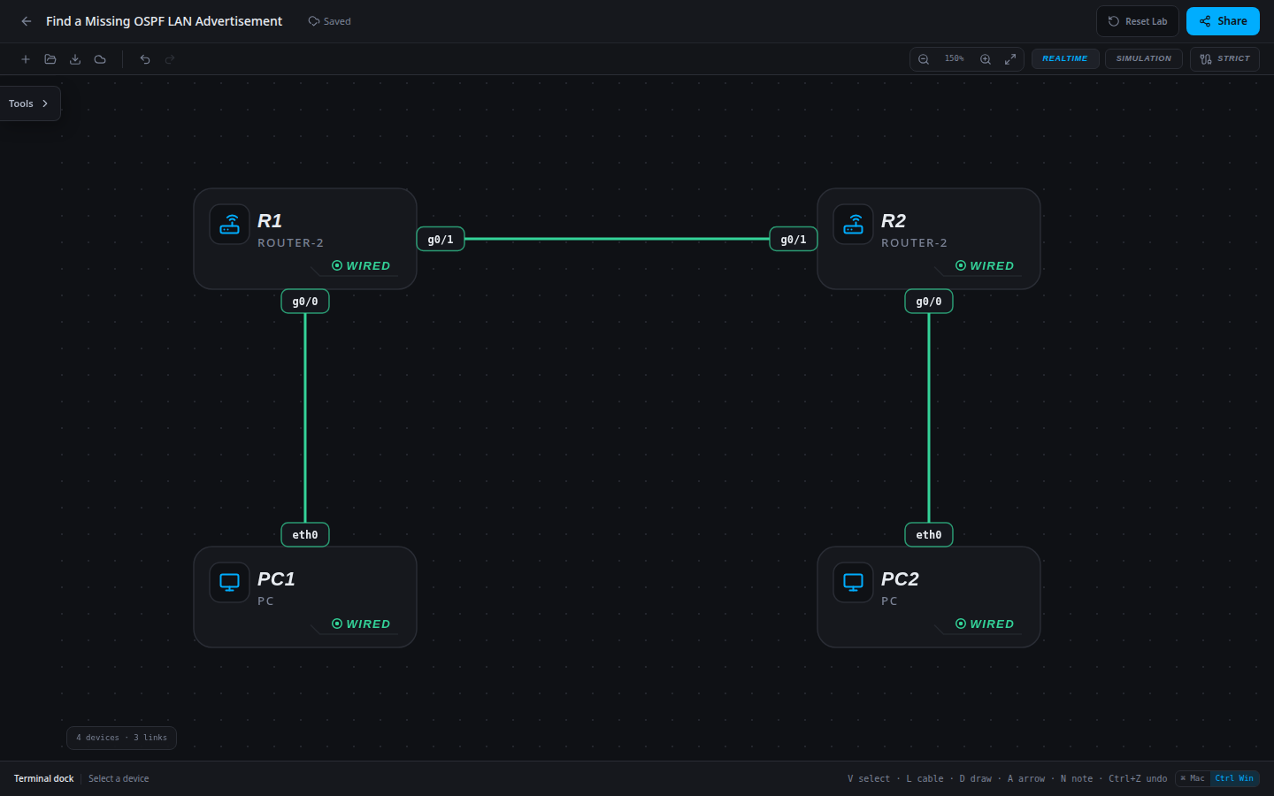Click the 150% zoom level
Image resolution: width=1274 pixels, height=796 pixels.
(955, 59)
